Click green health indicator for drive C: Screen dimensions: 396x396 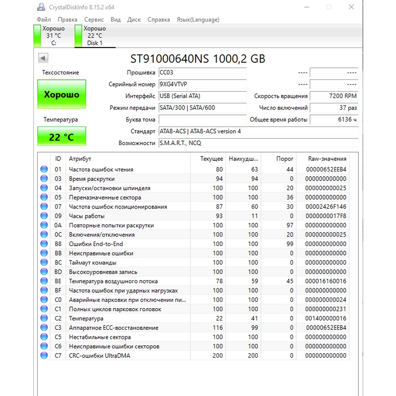(x=37, y=36)
